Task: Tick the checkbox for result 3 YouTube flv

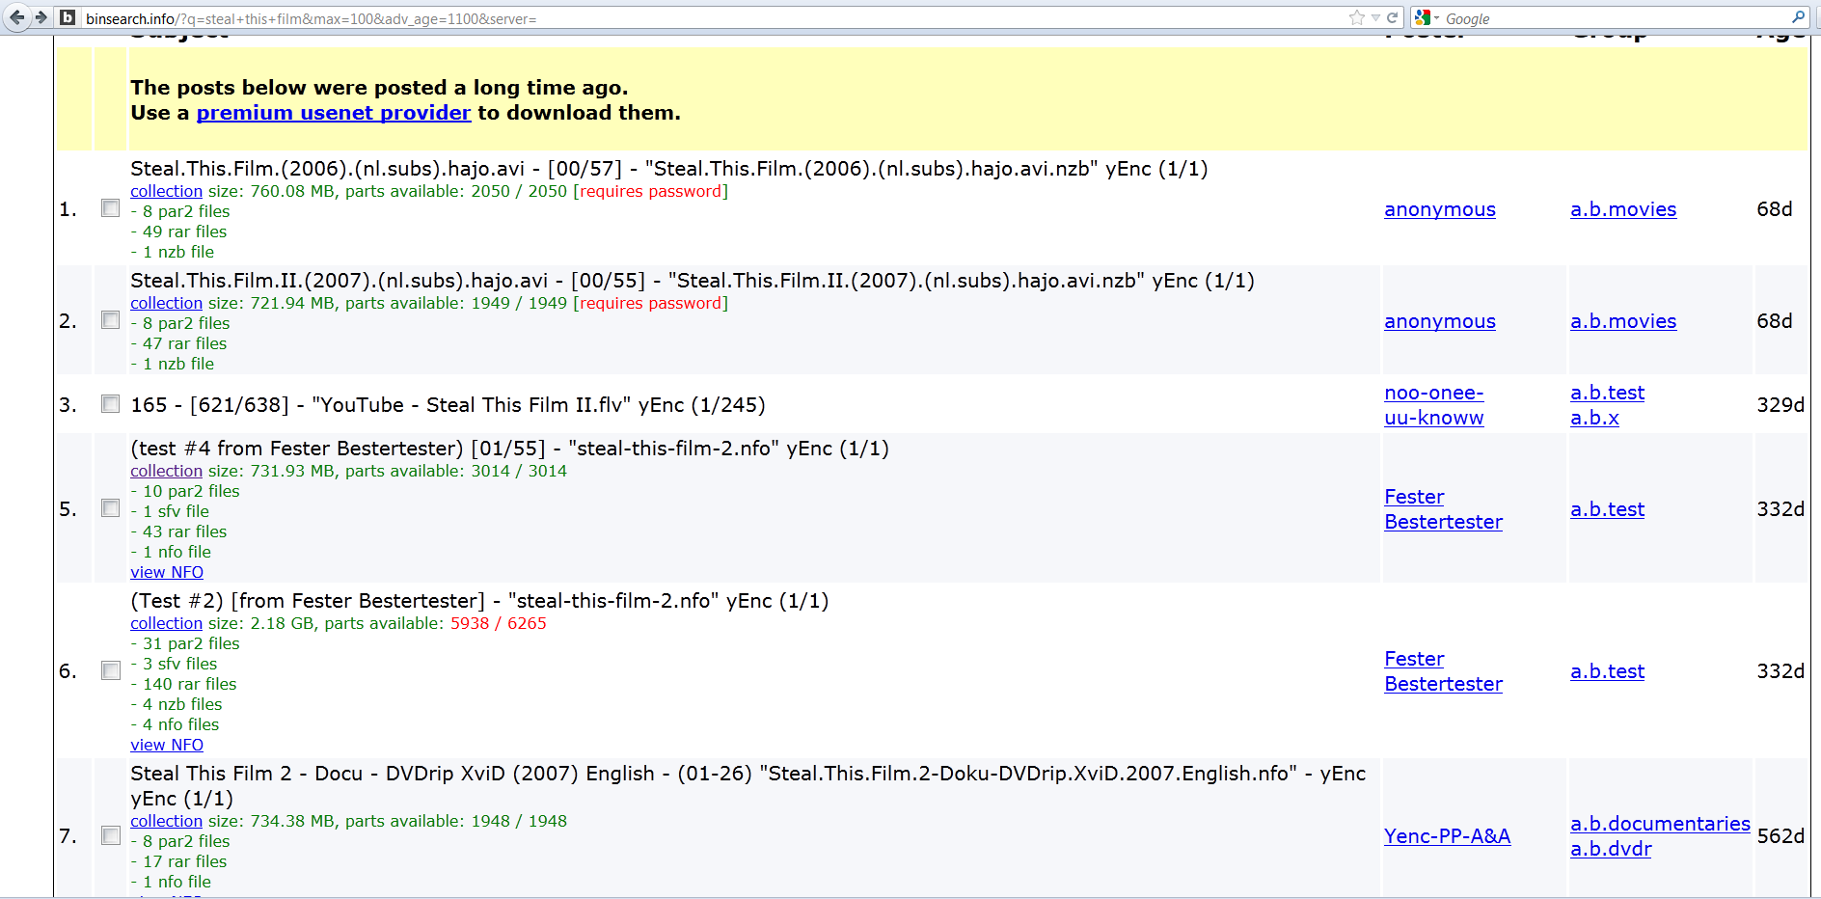Action: [111, 404]
